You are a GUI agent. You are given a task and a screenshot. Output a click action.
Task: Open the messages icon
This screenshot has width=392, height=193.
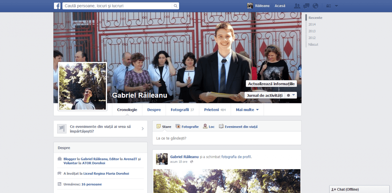pos(306,6)
